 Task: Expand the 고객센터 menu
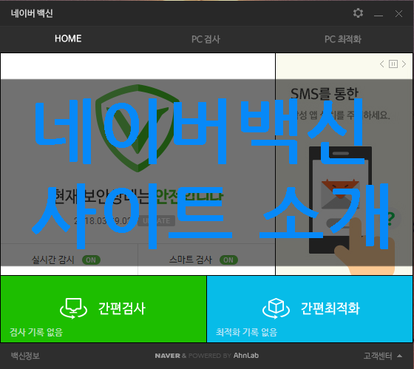pos(383,356)
